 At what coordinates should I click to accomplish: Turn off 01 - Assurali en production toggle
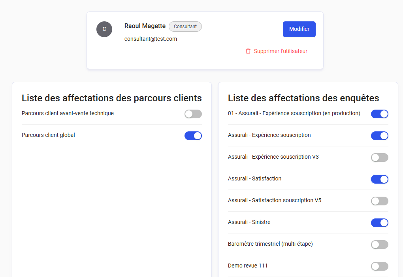point(380,114)
